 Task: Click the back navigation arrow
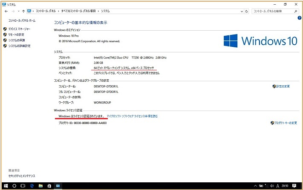click(x=6, y=11)
